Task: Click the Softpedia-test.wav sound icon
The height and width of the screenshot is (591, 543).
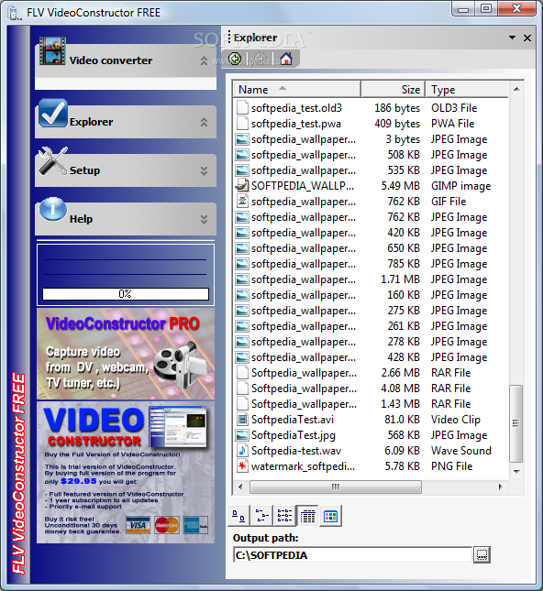Action: click(x=242, y=451)
